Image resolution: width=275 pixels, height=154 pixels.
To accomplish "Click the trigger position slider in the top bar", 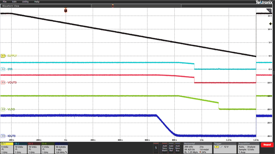I will point(113,5).
